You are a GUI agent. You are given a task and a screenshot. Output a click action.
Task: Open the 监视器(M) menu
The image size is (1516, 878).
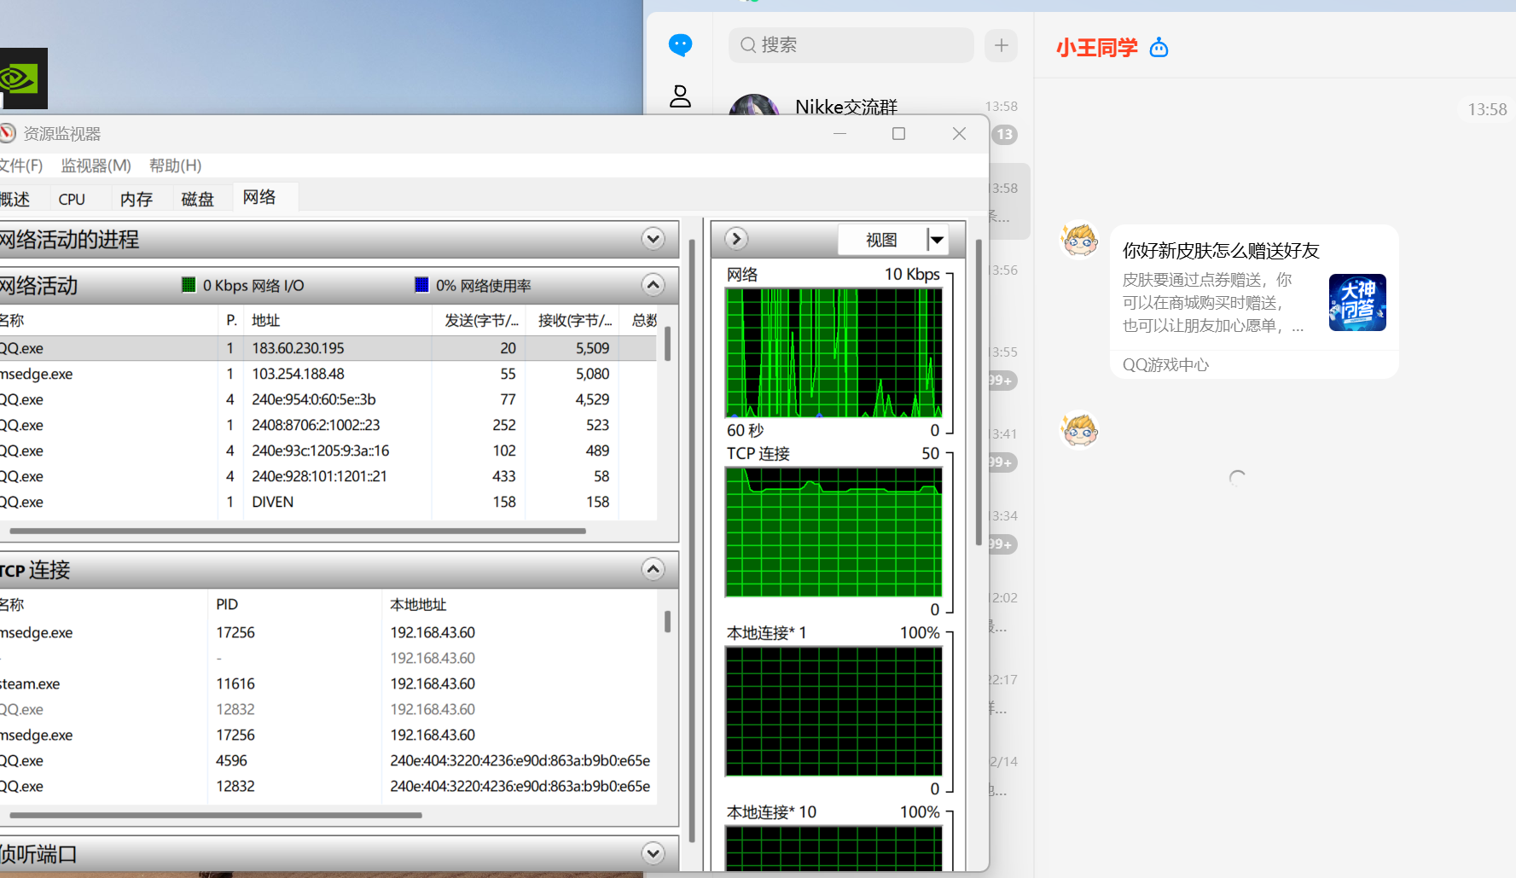pos(96,166)
